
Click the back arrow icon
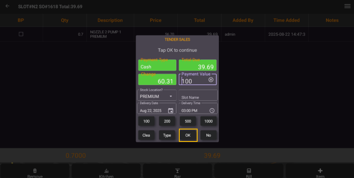pyautogui.click(x=7, y=6)
